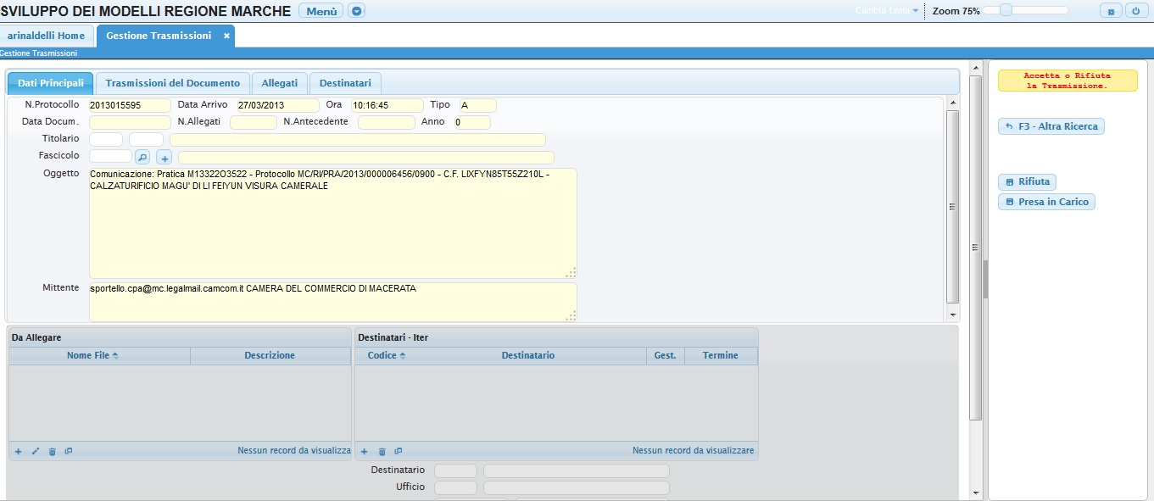Add a file using the Da Allegare plus icon
1154x501 pixels.
(18, 451)
